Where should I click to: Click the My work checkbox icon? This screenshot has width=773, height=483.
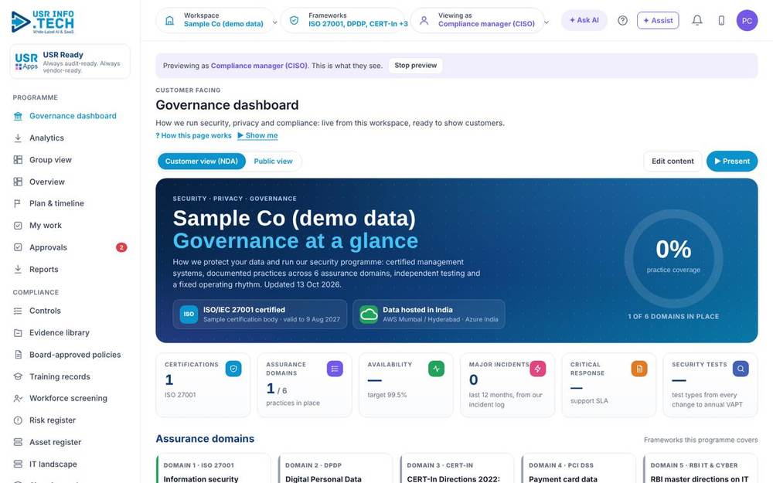point(18,226)
